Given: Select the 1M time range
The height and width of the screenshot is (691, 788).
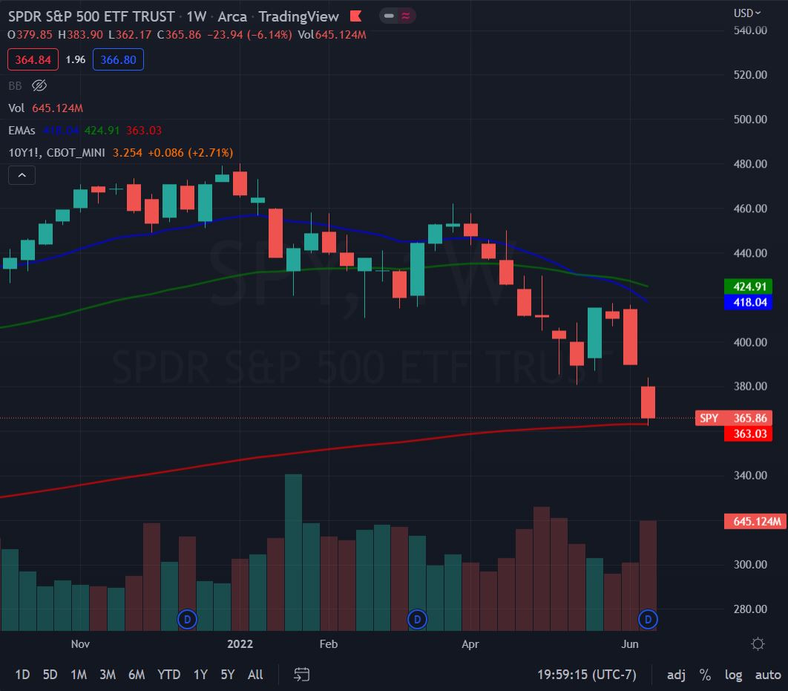Looking at the screenshot, I should (x=79, y=675).
